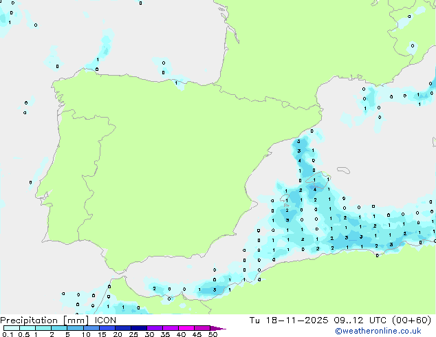
Task: Pick the legend swatch between 45 and 50
Action: [202, 328]
